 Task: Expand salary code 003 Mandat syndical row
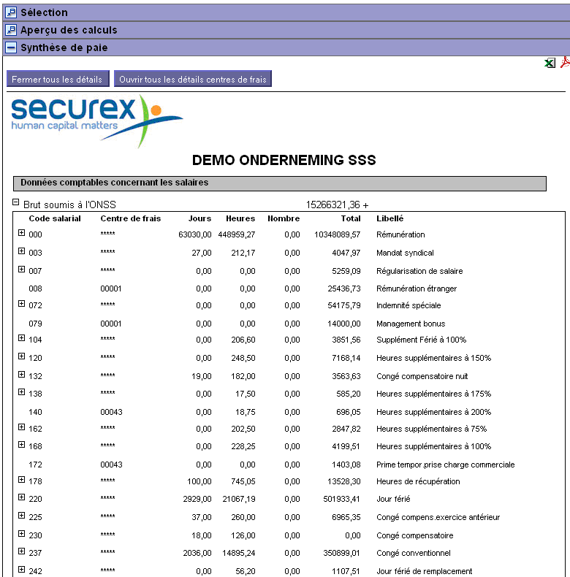pyautogui.click(x=21, y=251)
